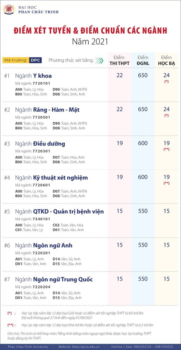Click the red (*) under Y khoa score

[x=167, y=82]
